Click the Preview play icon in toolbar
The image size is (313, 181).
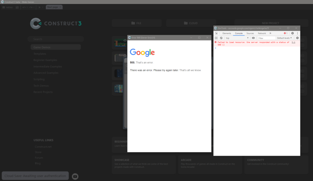pos(40,7)
